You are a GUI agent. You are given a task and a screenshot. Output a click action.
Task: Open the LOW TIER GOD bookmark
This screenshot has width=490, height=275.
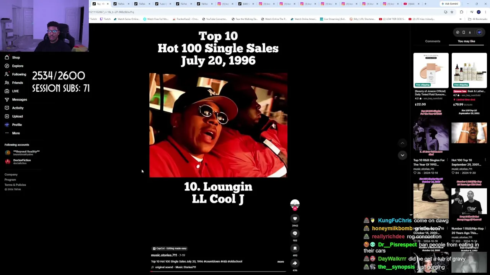click(392, 19)
